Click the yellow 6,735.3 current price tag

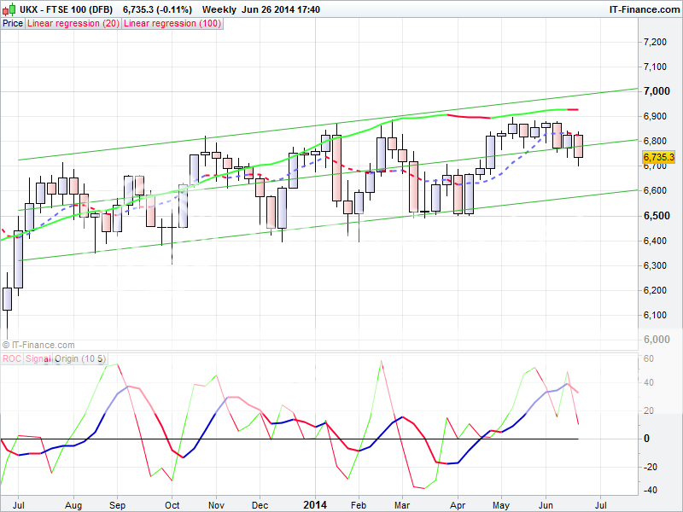pos(658,157)
